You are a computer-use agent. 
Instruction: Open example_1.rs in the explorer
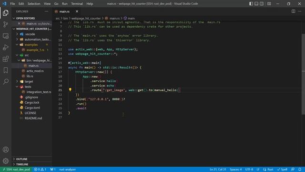(35, 50)
